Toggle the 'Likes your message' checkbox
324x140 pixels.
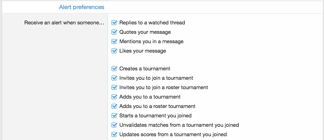114,51
